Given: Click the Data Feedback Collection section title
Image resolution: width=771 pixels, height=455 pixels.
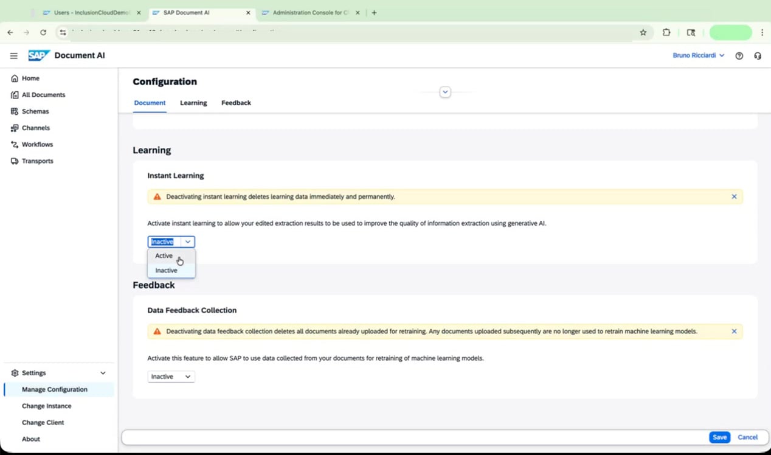Looking at the screenshot, I should pos(192,310).
